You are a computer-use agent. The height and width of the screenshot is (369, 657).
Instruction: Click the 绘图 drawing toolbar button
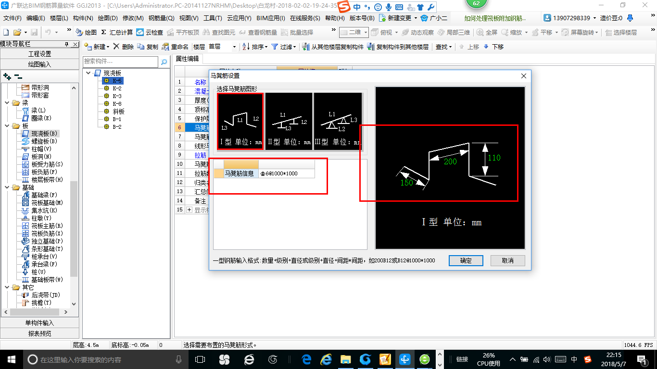86,32
